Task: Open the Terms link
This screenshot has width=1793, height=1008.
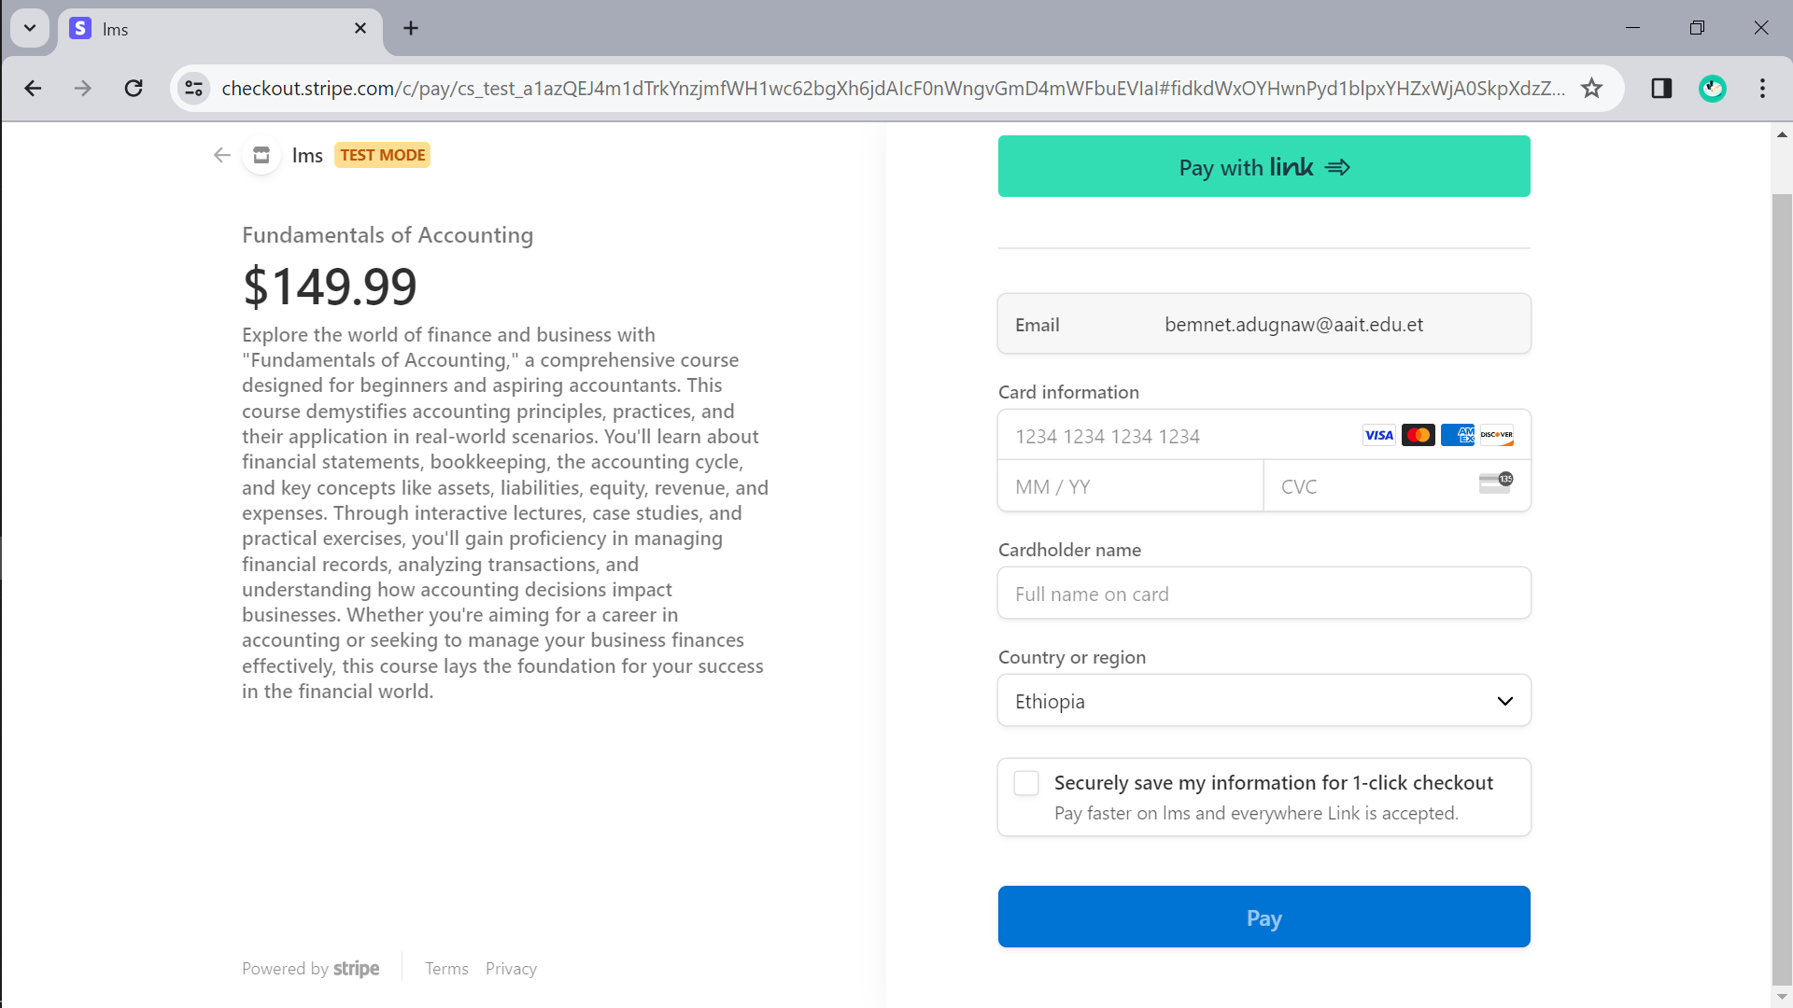Action: pyautogui.click(x=446, y=969)
